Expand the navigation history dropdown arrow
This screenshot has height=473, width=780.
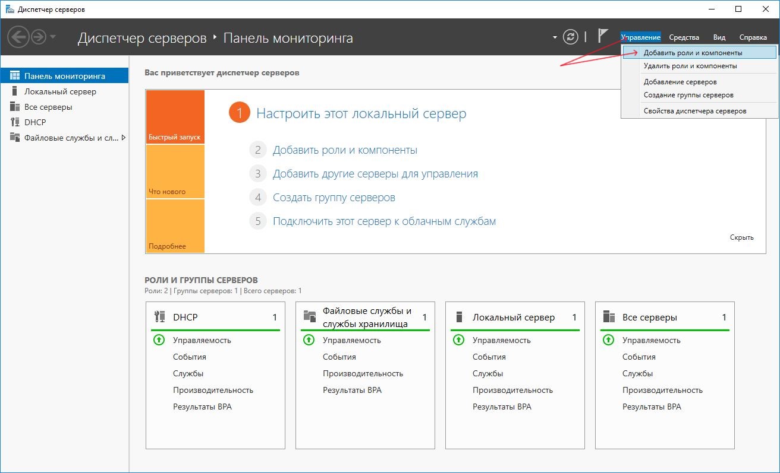pos(53,37)
